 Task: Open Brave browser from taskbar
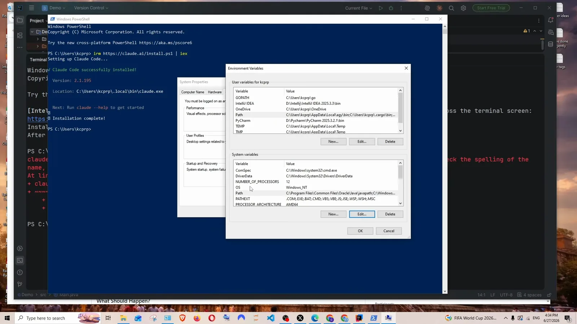[x=182, y=318]
